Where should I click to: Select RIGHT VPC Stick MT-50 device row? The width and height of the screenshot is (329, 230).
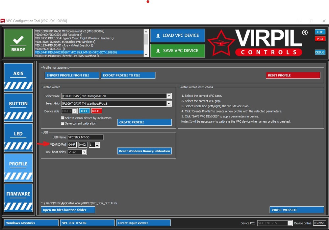pos(89,52)
